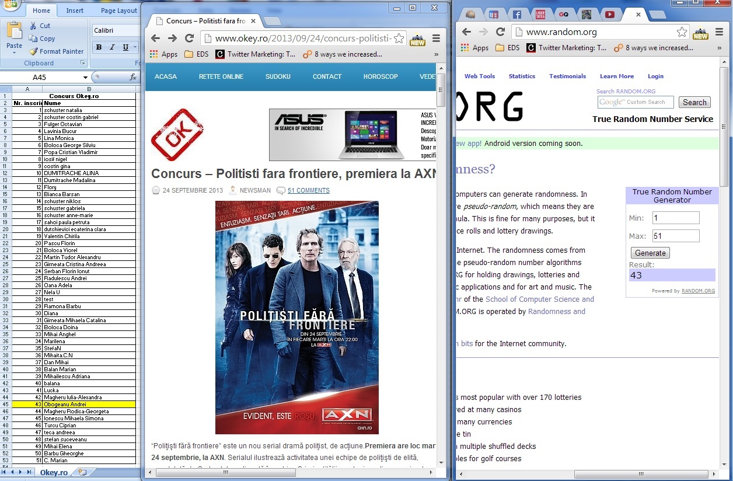Open Clipboard pane dialog launcher
Viewport: 733px width, 481px height.
tap(82, 63)
